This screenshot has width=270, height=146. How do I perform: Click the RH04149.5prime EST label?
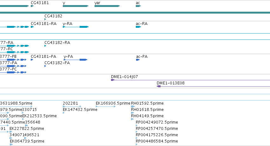point(147,116)
